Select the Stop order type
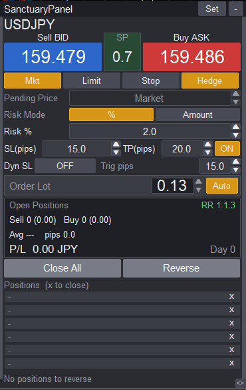246x390 pixels. click(151, 81)
